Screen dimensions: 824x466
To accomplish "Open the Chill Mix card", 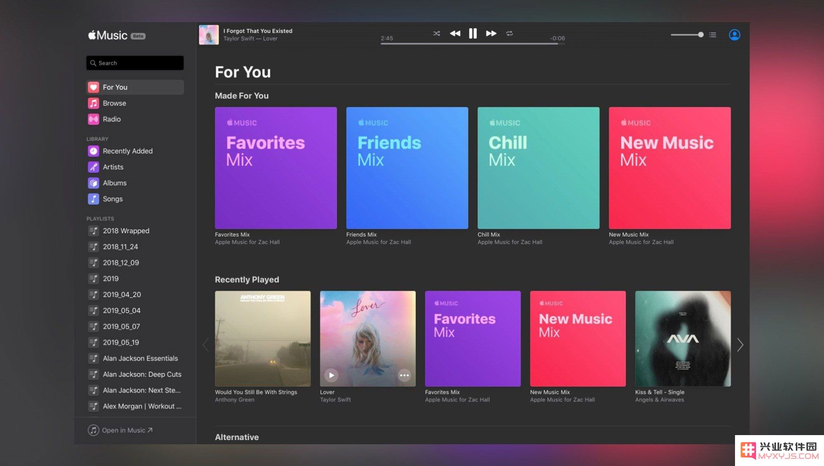I will tap(538, 168).
